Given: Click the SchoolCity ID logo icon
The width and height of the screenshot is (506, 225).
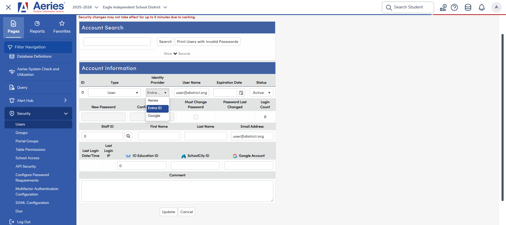Looking at the screenshot, I should click(184, 156).
